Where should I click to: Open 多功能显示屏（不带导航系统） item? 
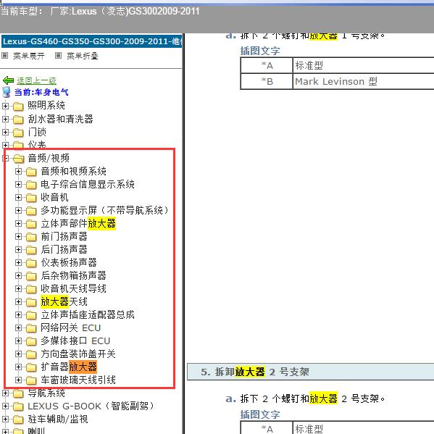tap(104, 210)
